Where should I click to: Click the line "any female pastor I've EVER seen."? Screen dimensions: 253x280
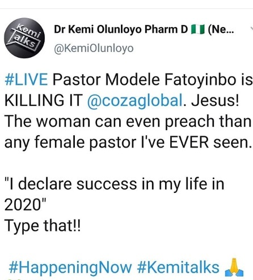tap(128, 143)
